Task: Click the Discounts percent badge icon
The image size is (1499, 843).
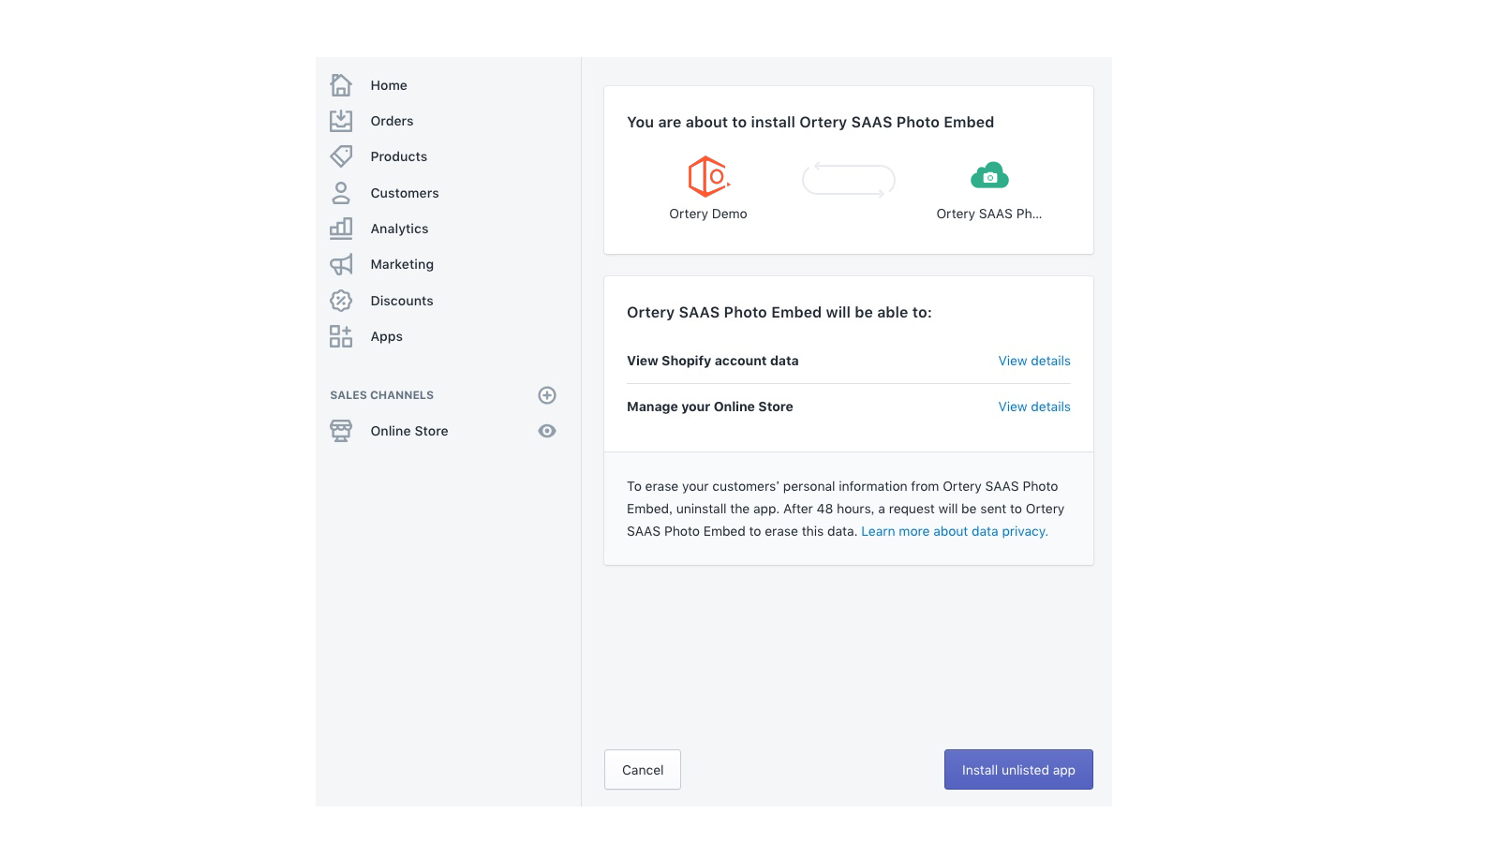Action: pos(341,301)
